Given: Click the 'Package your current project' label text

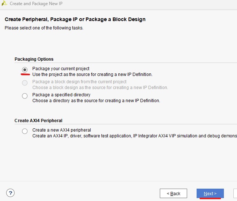Looking at the screenshot, I should [61, 69].
